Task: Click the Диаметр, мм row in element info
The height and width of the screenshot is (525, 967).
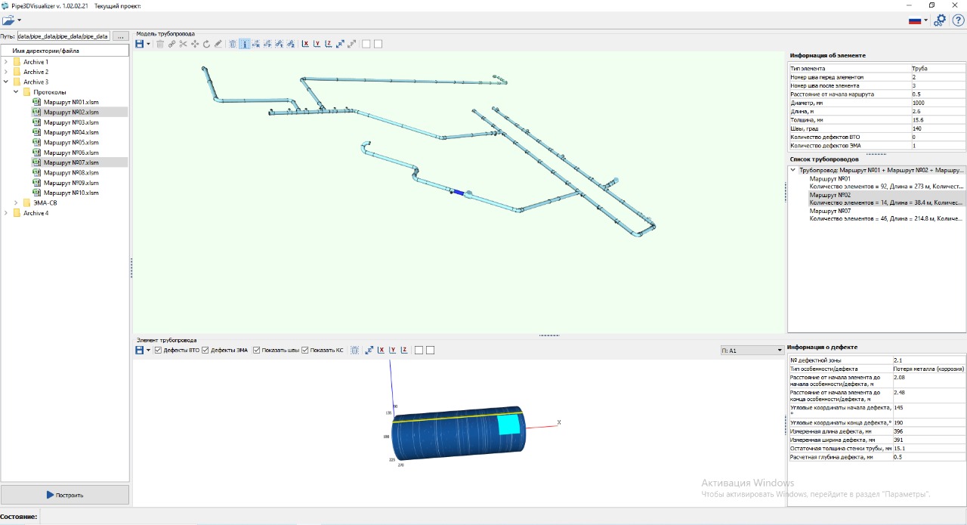Action: (876, 103)
